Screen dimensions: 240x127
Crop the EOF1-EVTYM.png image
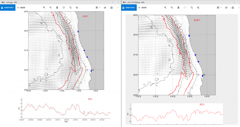198,7
